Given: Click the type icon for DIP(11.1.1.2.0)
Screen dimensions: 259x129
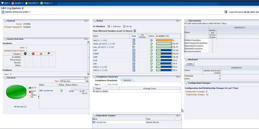Looking at the screenshot, I should (x=134, y=67).
